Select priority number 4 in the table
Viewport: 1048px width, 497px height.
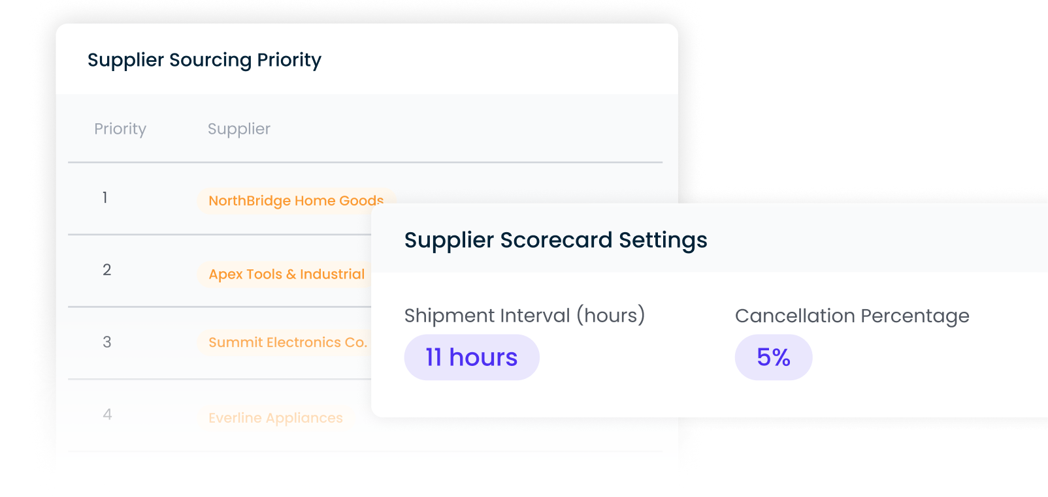tap(108, 415)
